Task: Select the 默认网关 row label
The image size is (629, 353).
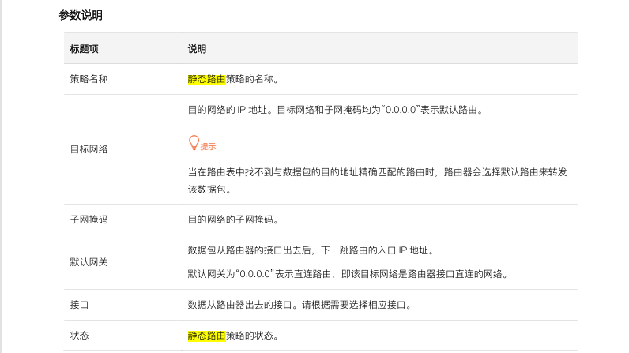Action: [89, 262]
